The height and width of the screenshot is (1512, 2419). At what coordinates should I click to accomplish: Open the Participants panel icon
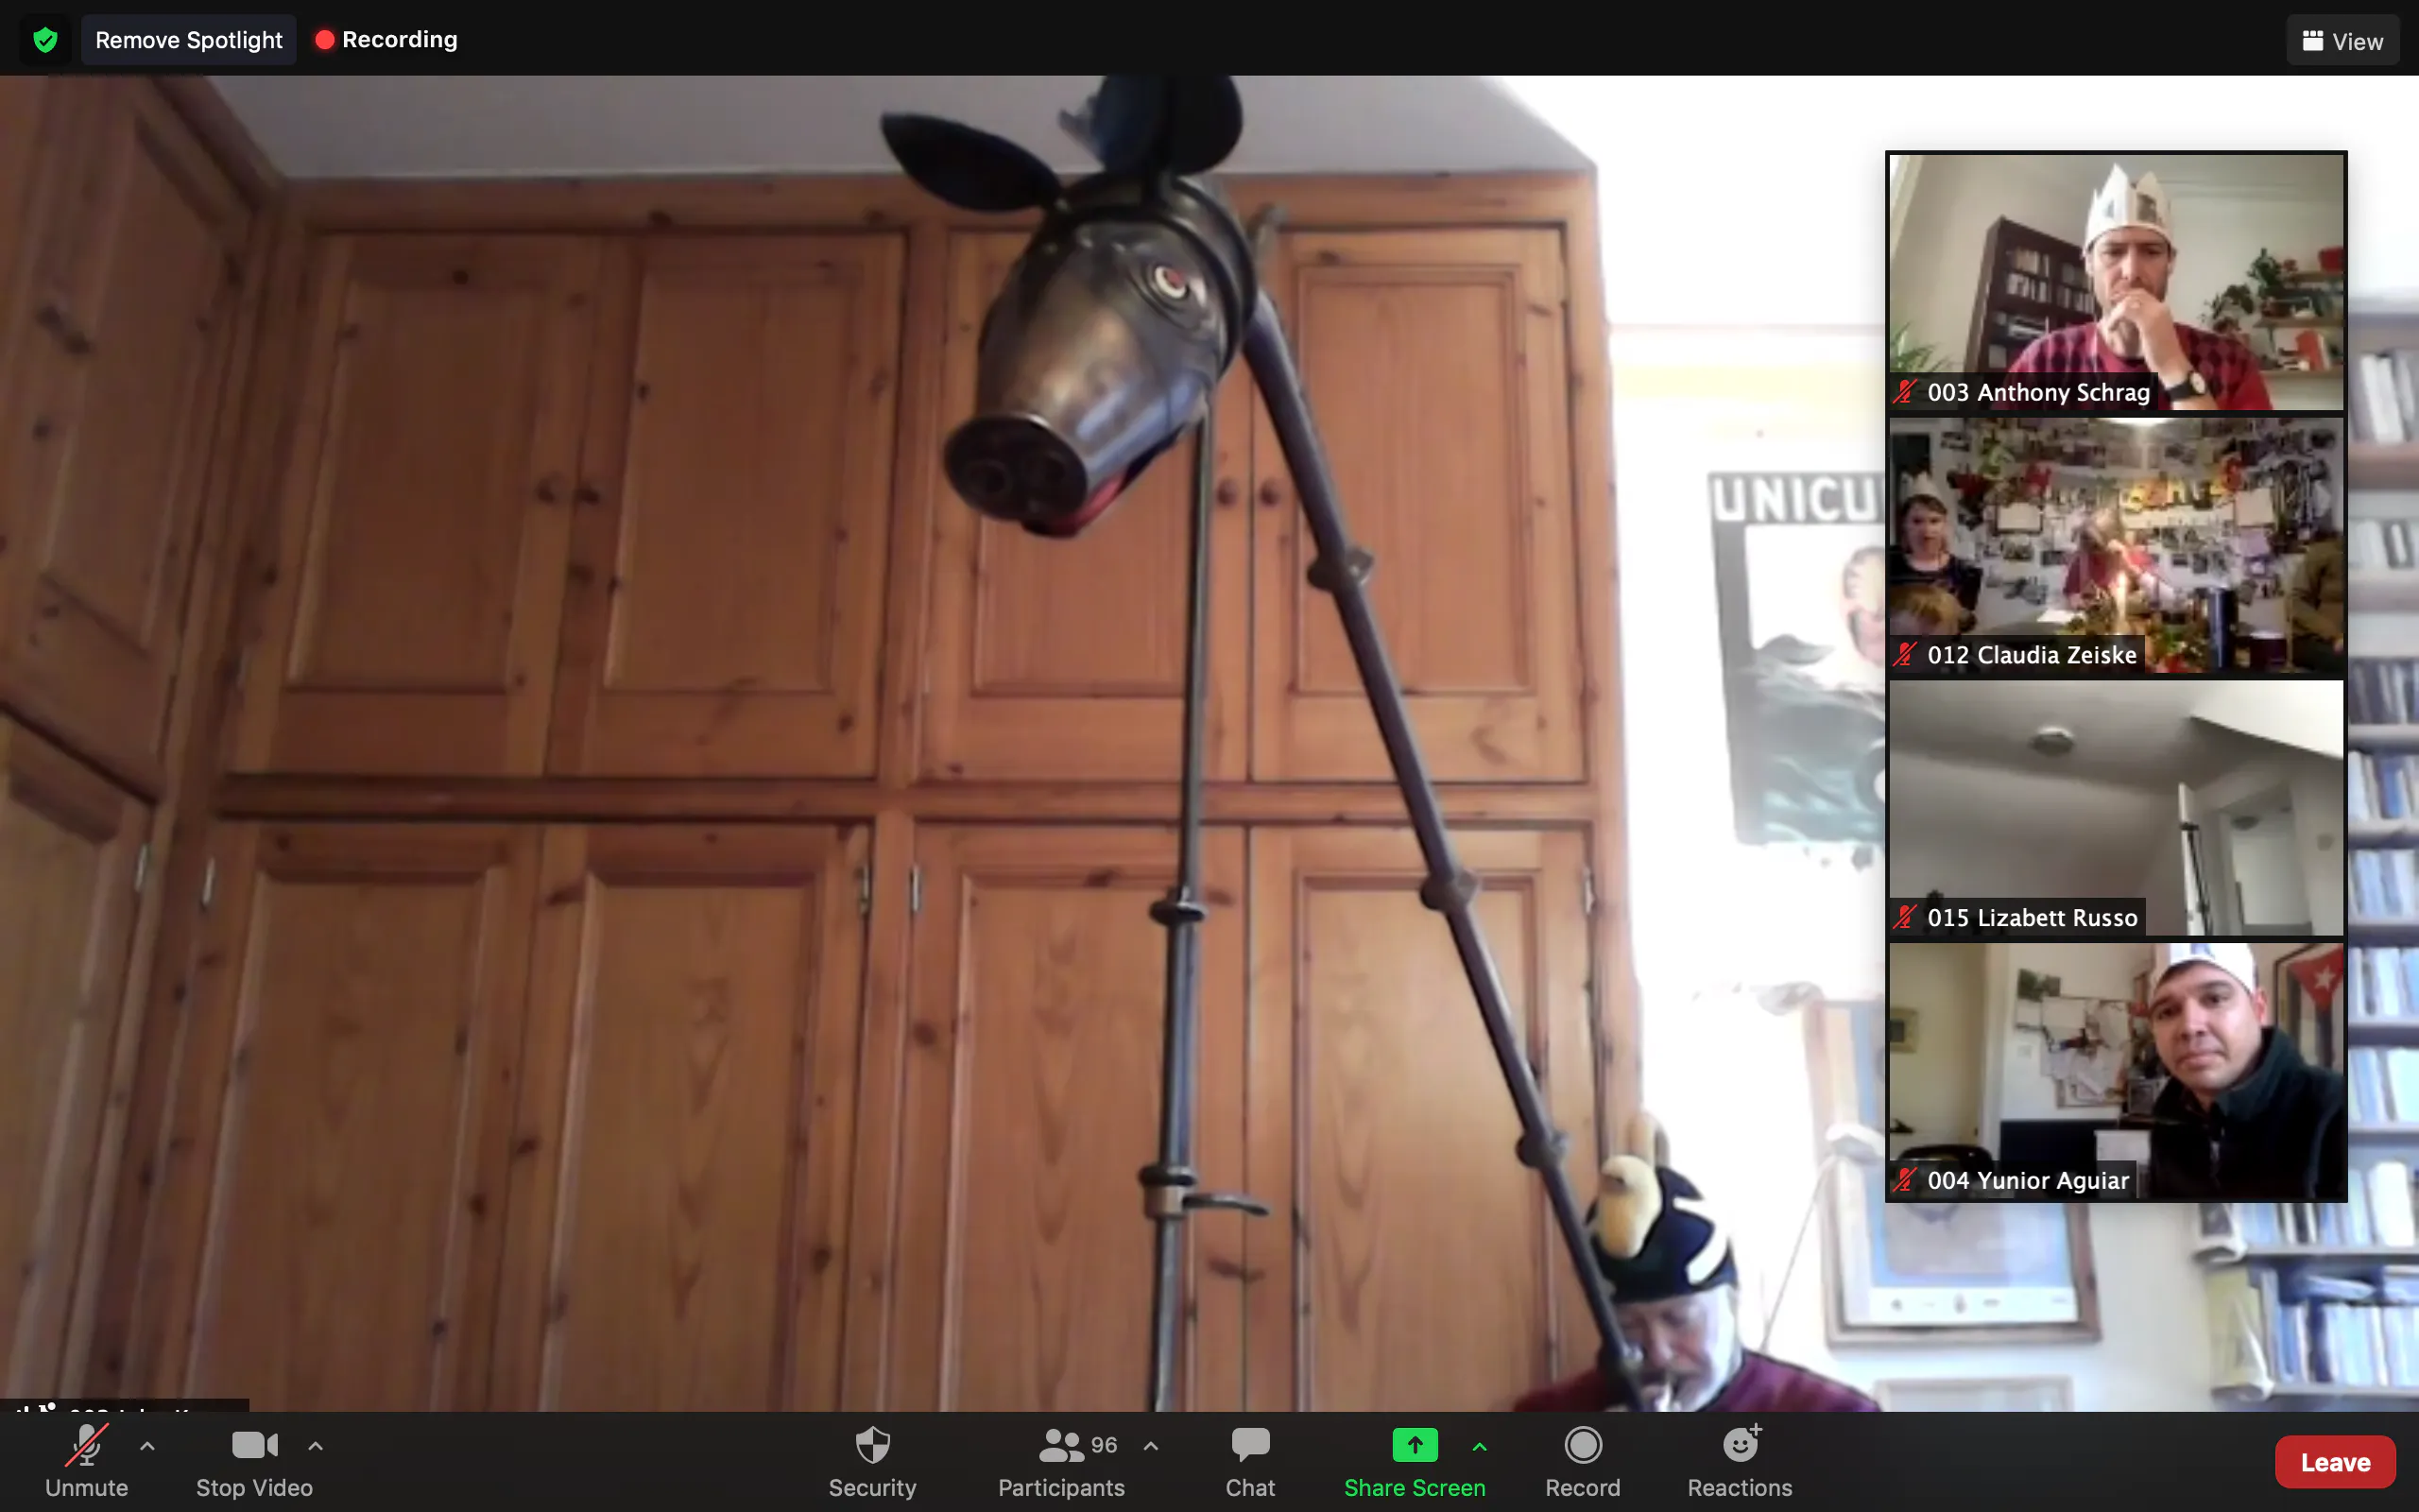coord(1060,1446)
